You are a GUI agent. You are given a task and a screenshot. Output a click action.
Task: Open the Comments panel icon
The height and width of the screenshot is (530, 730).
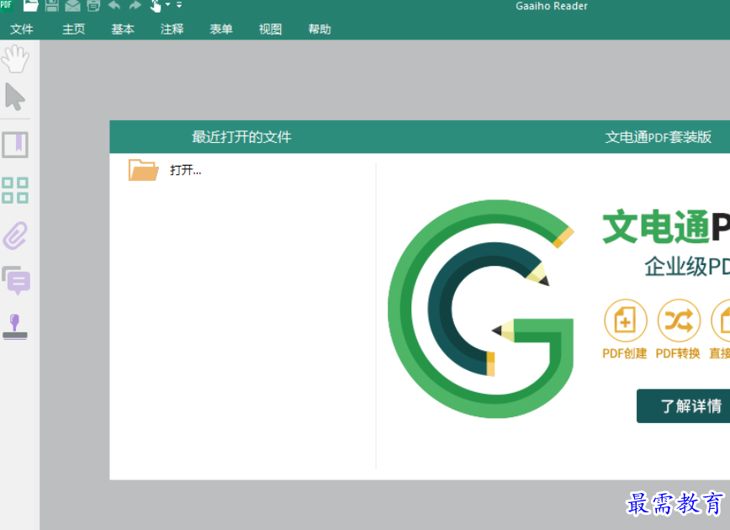[x=16, y=280]
